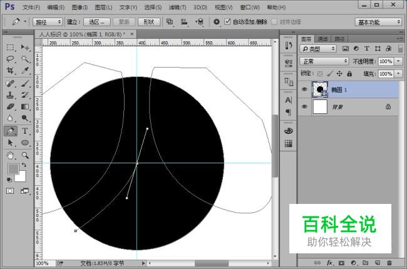Select the Dodge tool
Screen dimensions: 407x269
pyautogui.click(x=25, y=118)
